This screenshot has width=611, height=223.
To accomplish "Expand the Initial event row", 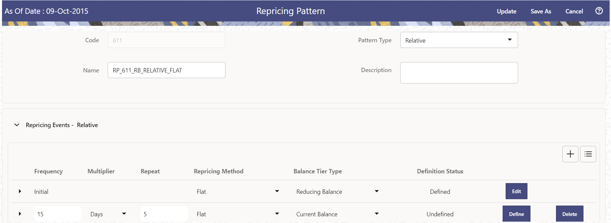I will click(x=20, y=191).
